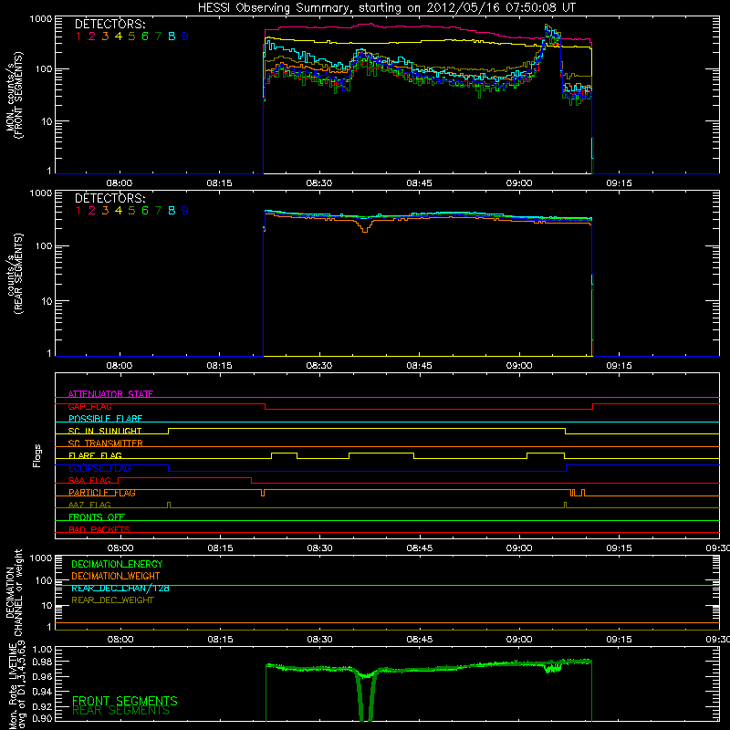Click the 0.94 livetime y-axis tick
This screenshot has height=730, width=730.
[43, 692]
